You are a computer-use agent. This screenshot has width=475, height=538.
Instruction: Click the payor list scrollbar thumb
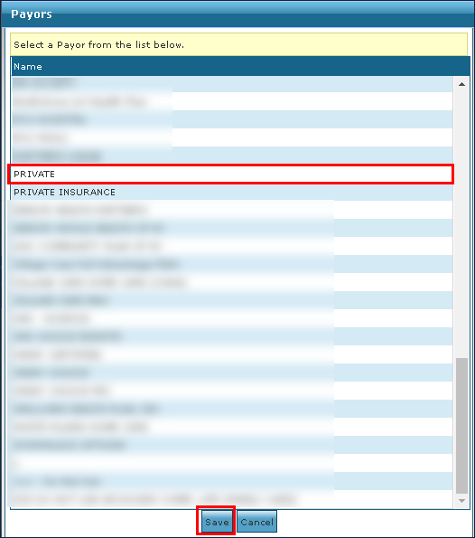(461, 426)
